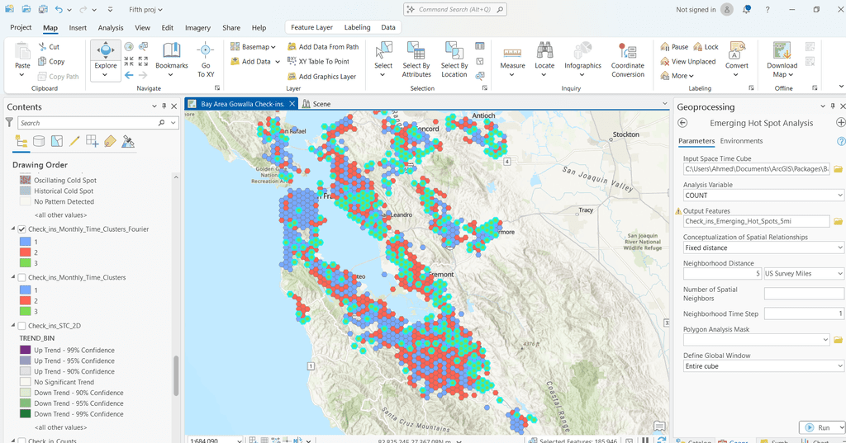Click the Neighborhood Distance value field

(x=722, y=274)
